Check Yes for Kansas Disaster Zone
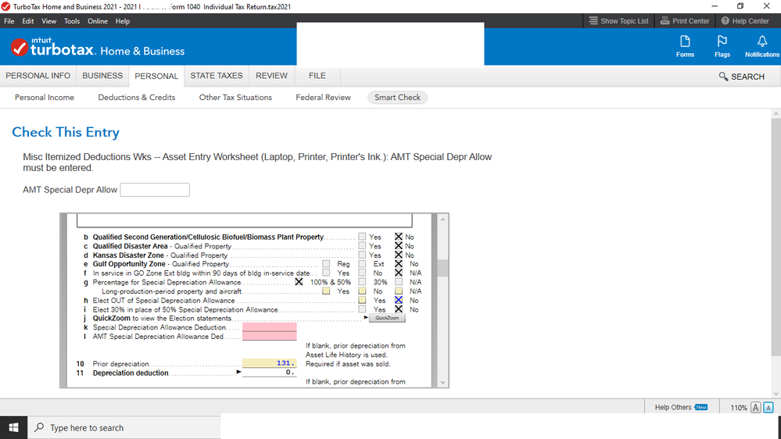Image resolution: width=781 pixels, height=439 pixels. click(x=362, y=255)
